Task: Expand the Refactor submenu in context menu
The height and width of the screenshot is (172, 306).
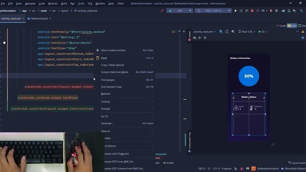Action: tap(125, 94)
